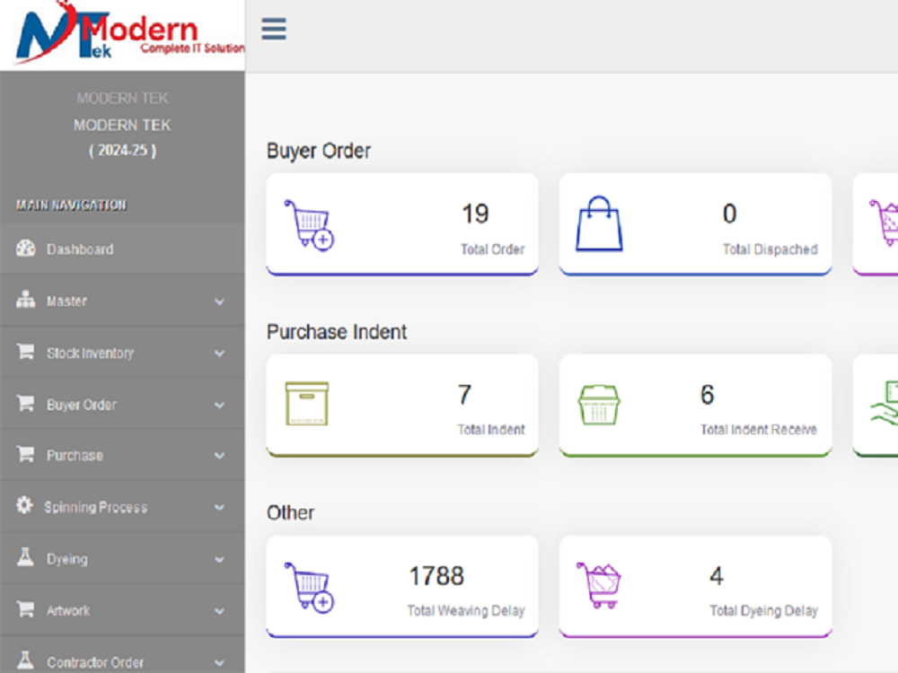Click the Total Indent box icon
The height and width of the screenshot is (673, 898).
coord(307,404)
